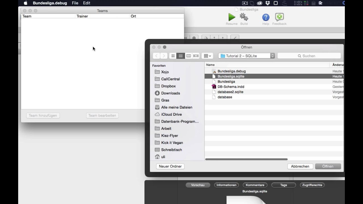Viewport: 363px width, 204px height.
Task: Switch file dialog to Cover Flow view
Action: [x=196, y=56]
